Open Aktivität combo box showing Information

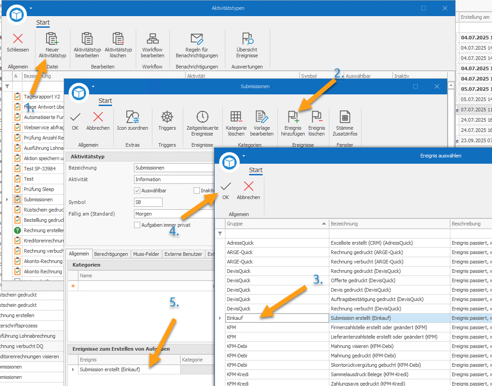tap(174, 179)
